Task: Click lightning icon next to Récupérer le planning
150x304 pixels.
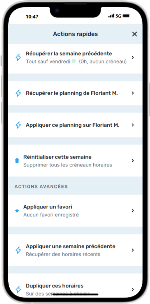Action: click(x=18, y=93)
